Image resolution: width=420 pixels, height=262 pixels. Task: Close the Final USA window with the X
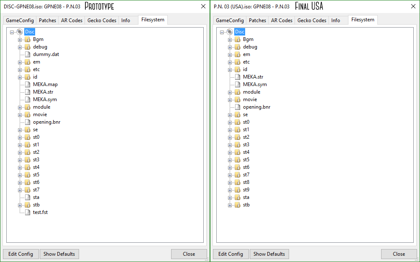pos(413,6)
